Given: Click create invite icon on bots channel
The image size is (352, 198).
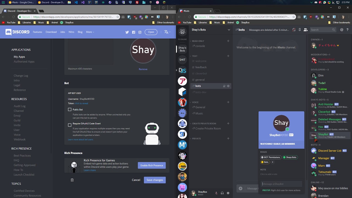Looking at the screenshot, I should 224,86.
